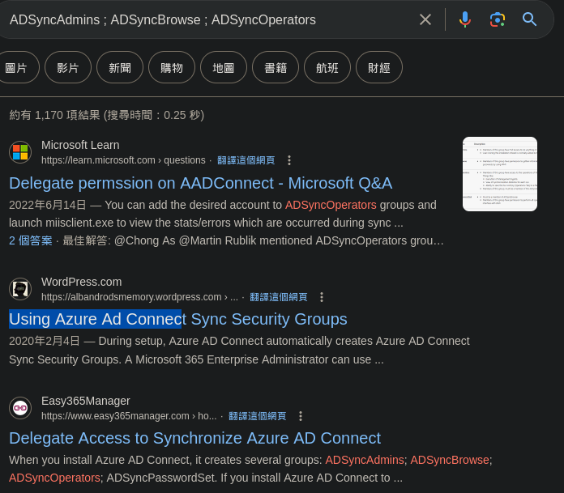
Task: Click the Easy365Manager site name
Action: [86, 401]
